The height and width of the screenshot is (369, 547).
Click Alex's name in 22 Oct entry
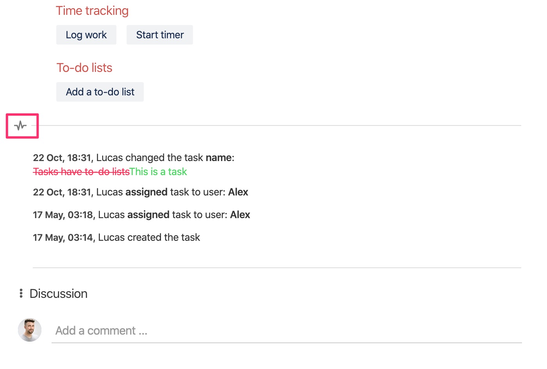[238, 192]
